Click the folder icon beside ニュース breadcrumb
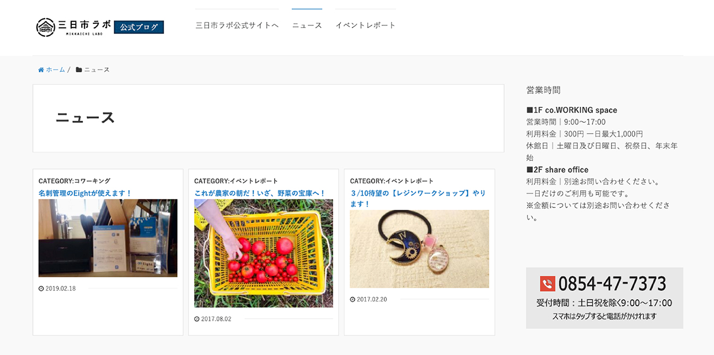 tap(79, 70)
